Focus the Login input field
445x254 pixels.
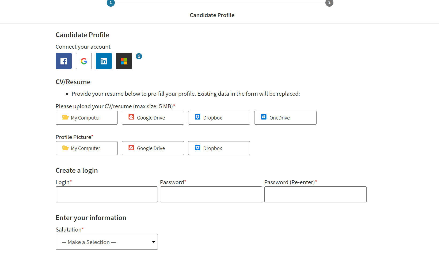click(x=107, y=194)
